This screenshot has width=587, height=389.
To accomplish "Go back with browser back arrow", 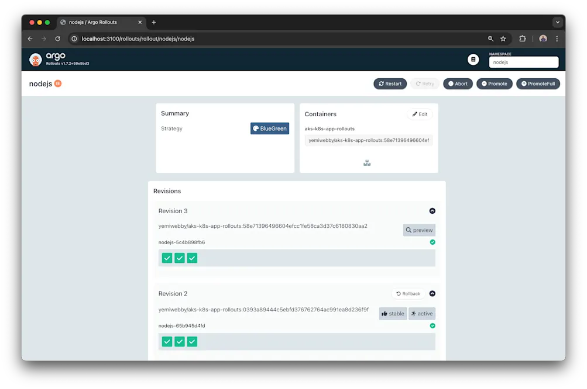I will pyautogui.click(x=30, y=39).
